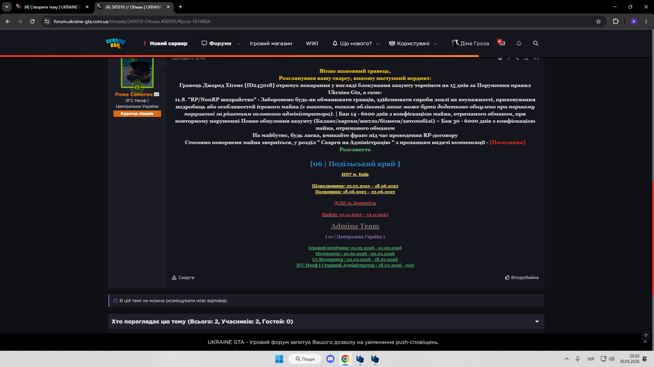Screen dimensions: 654x367
Task: Click the Ukraine GTA forum logo
Action: click(116, 43)
